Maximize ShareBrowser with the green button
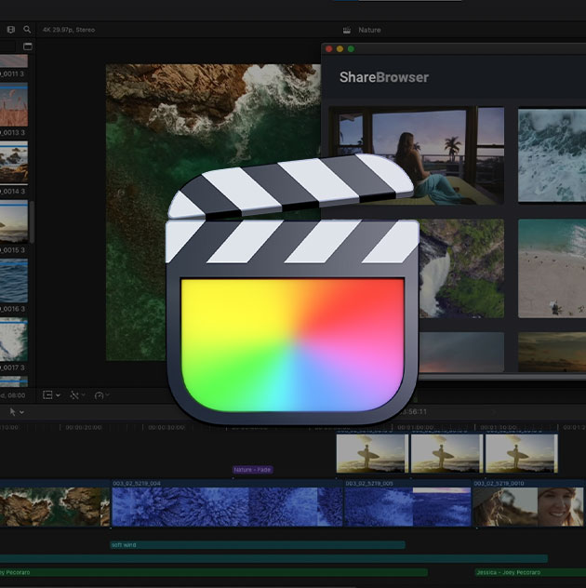The height and width of the screenshot is (588, 586). click(351, 48)
